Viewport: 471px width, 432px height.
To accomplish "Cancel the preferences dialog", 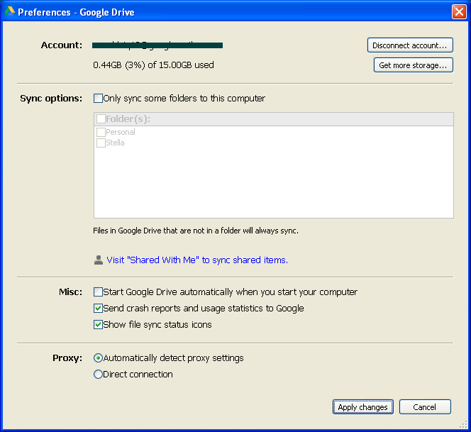I will (x=425, y=407).
